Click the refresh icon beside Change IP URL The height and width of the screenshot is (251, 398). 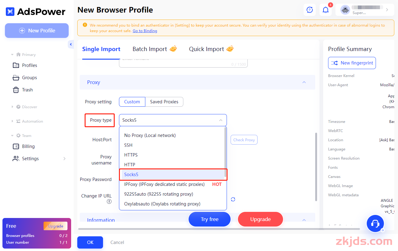233,199
